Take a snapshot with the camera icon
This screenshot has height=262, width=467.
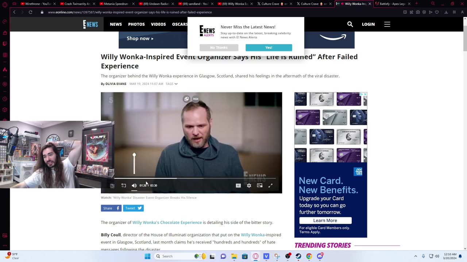pos(418,12)
